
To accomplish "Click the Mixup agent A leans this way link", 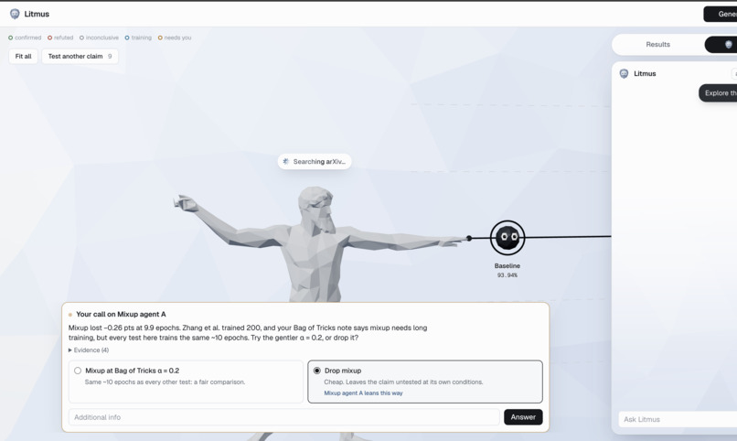I will pyautogui.click(x=363, y=393).
